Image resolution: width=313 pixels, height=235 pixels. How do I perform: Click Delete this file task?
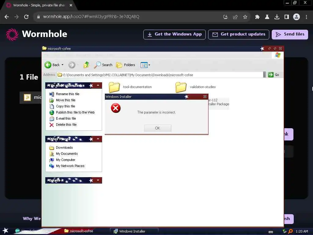click(x=63, y=125)
